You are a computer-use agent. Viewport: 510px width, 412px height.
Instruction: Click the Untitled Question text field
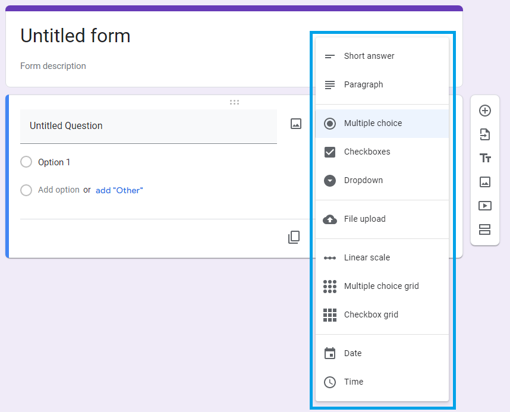(149, 126)
